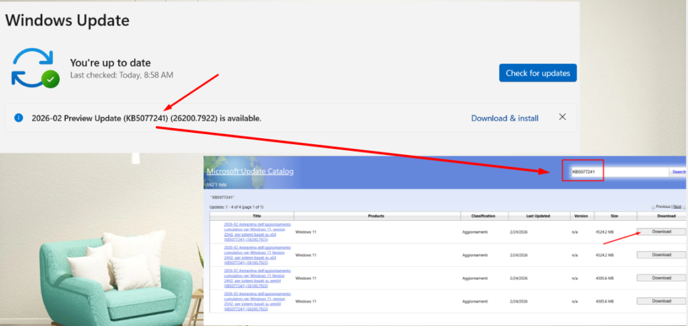This screenshot has height=326, width=688.
Task: Click '4524.2 MB' size in 25H2 x64 row
Action: point(605,232)
